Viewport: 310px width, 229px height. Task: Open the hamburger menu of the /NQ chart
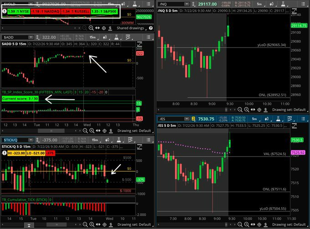click(x=303, y=4)
